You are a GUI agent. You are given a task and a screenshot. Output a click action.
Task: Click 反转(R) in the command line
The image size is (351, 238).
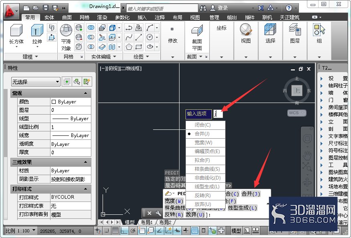coord(174,214)
